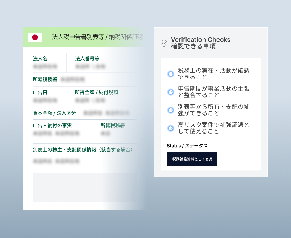Click the empty gray box in document
The image size is (291, 238).
pyautogui.click(x=85, y=187)
